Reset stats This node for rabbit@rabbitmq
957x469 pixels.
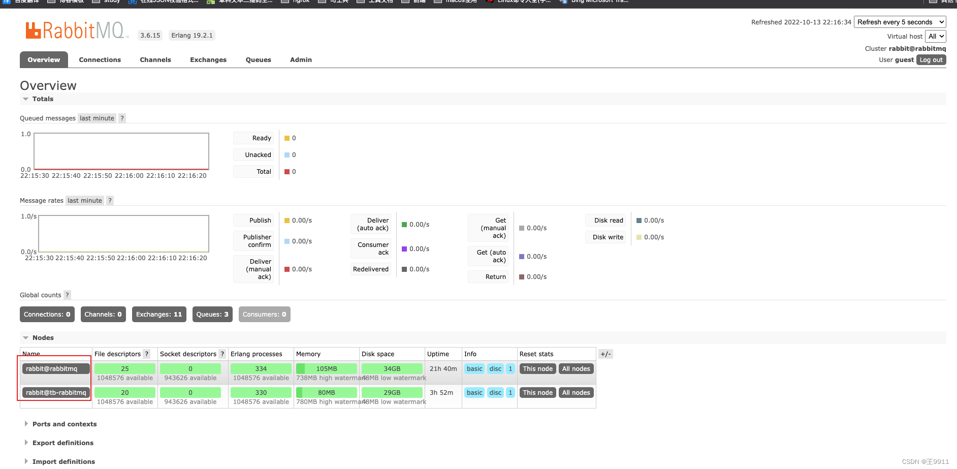coord(537,369)
